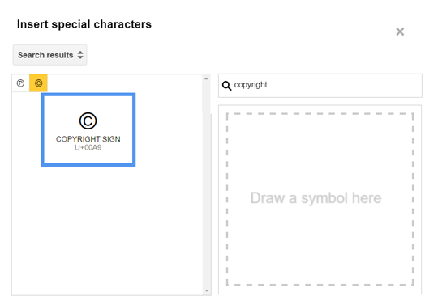
Task: Open the Search results category dropdown
Action: point(49,55)
